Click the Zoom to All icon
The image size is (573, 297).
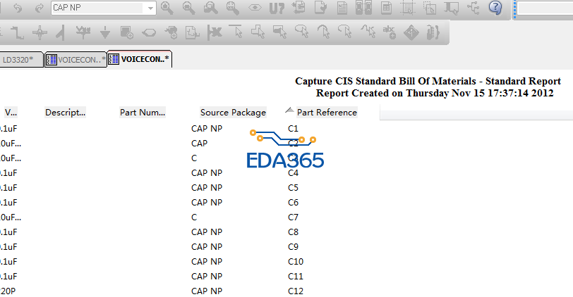233,8
